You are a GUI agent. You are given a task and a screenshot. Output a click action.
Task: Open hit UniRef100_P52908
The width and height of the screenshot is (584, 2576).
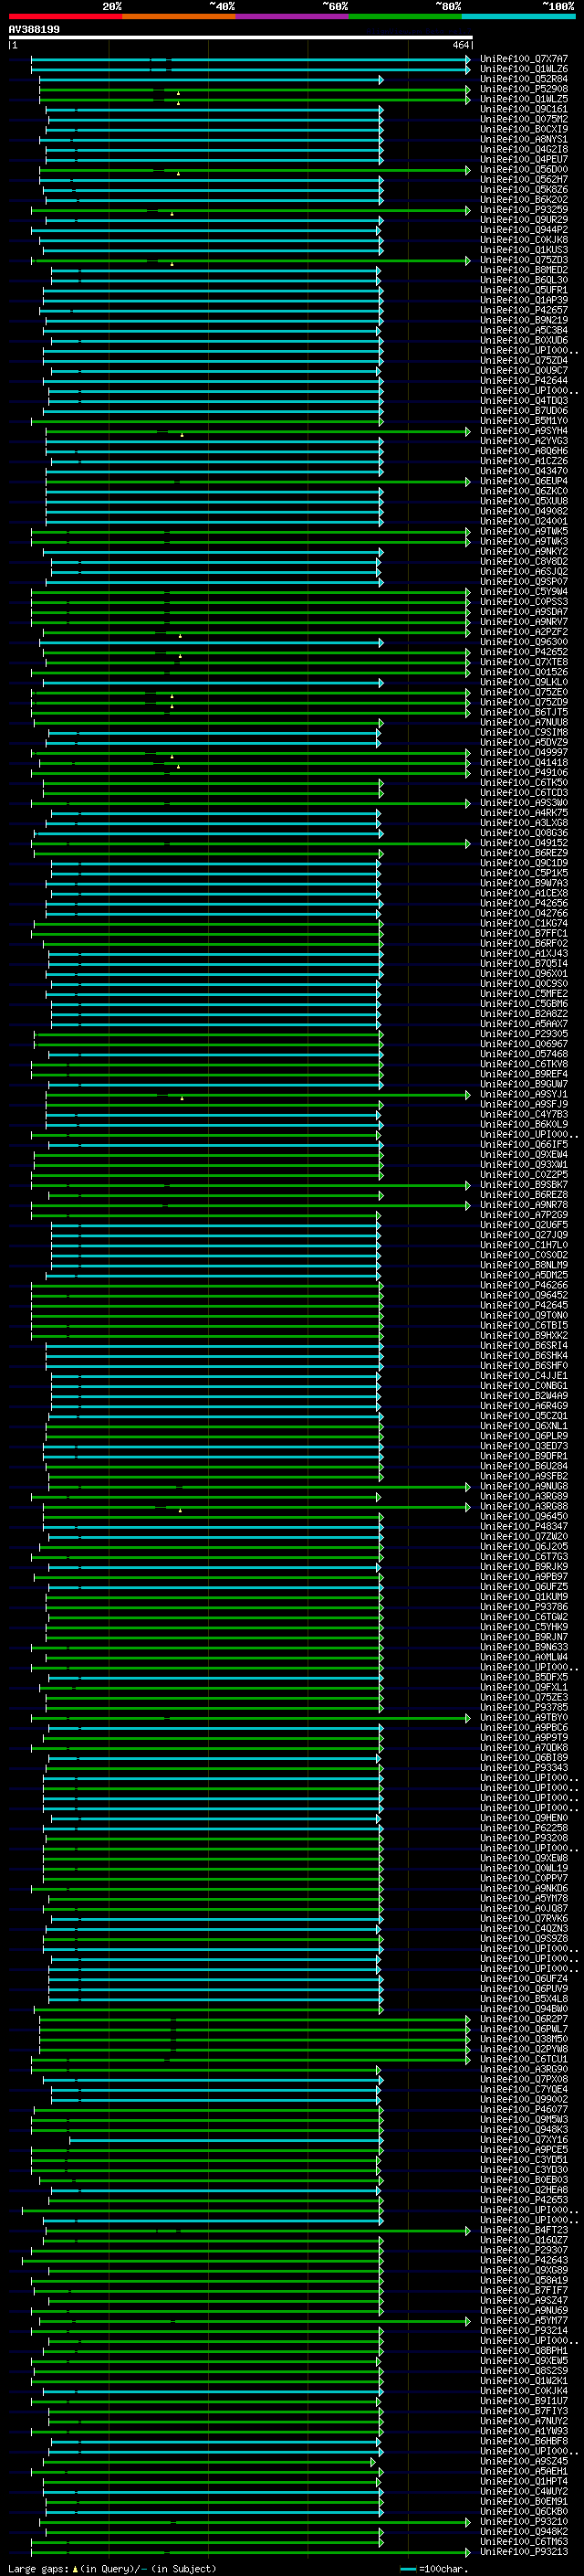[524, 89]
